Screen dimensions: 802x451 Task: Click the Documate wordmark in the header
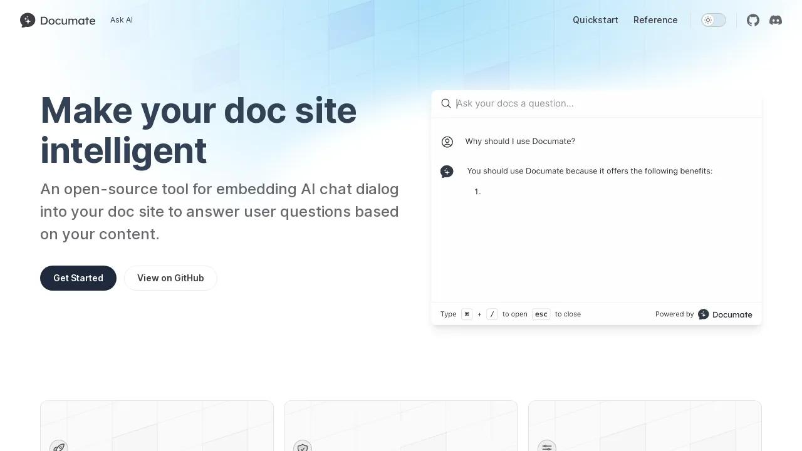tap(68, 21)
